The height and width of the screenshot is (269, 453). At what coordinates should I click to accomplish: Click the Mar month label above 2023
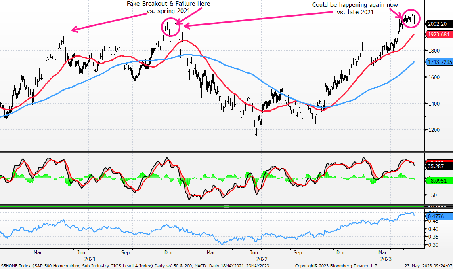[x=382, y=252]
